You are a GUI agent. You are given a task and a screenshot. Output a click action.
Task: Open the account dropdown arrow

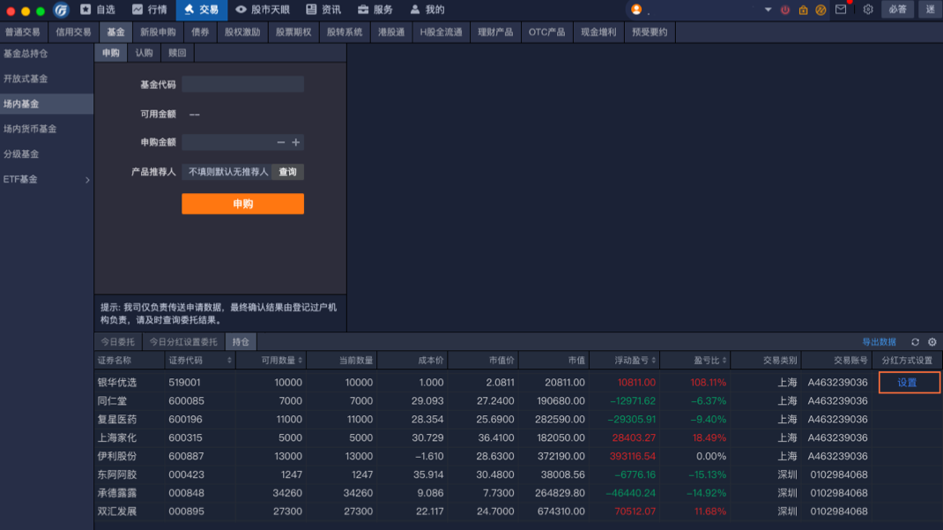pyautogui.click(x=768, y=10)
